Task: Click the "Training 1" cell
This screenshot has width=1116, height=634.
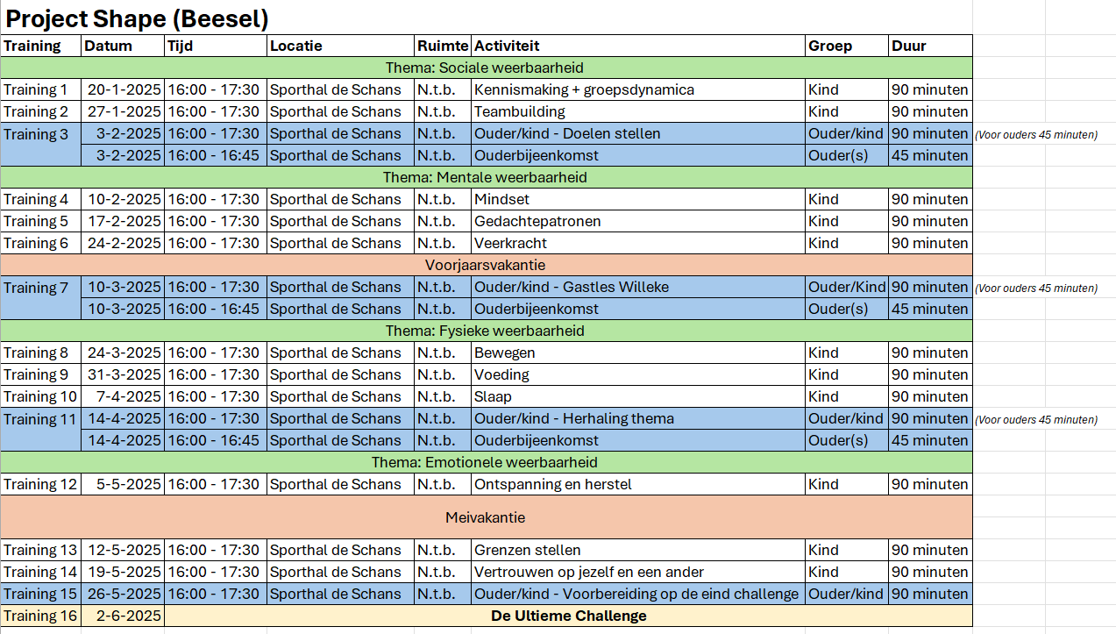Action: click(41, 89)
